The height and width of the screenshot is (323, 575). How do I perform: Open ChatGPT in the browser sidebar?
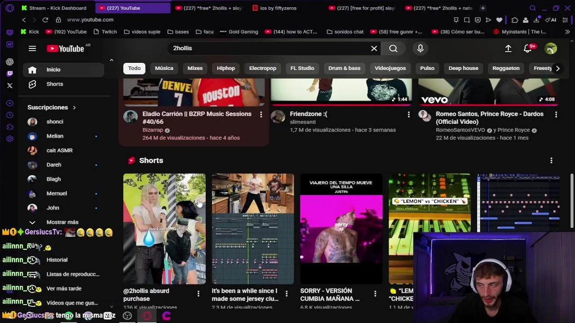(10, 61)
